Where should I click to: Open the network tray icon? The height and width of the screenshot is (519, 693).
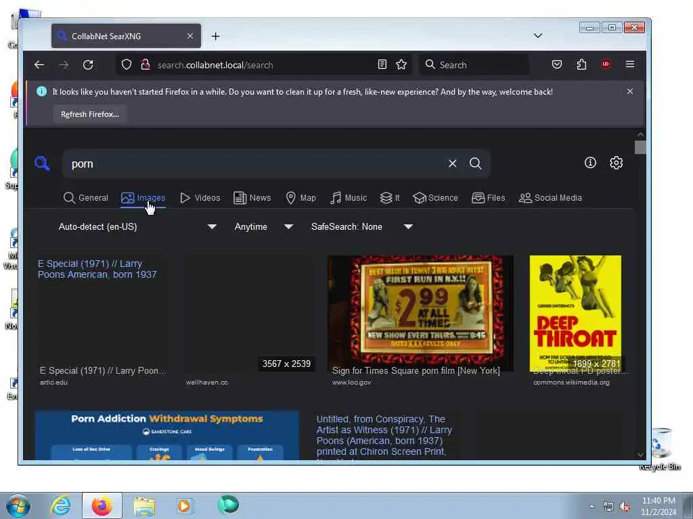click(x=608, y=507)
